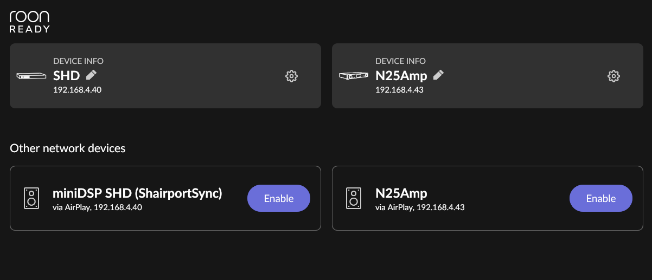Screen dimensions: 652x280
Task: Click the SHD IP address 192.168.4.40
Action: pos(77,89)
